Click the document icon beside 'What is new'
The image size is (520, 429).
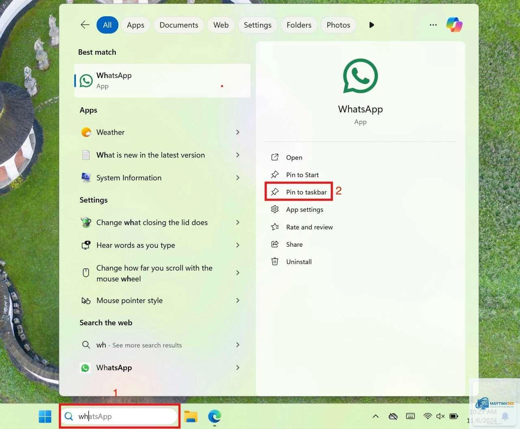[86, 155]
